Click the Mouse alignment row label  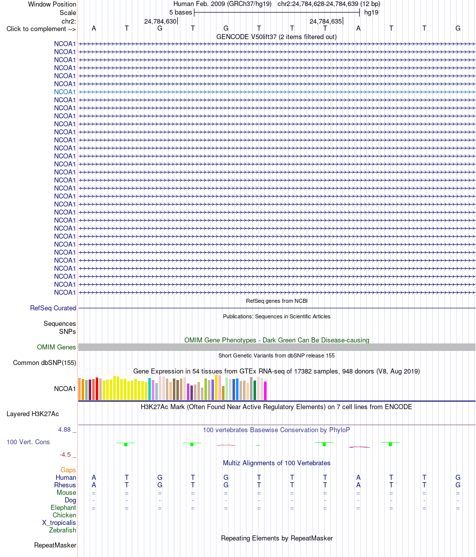click(66, 492)
